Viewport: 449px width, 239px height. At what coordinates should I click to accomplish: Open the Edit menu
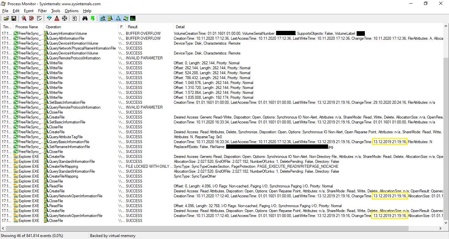tap(16, 11)
